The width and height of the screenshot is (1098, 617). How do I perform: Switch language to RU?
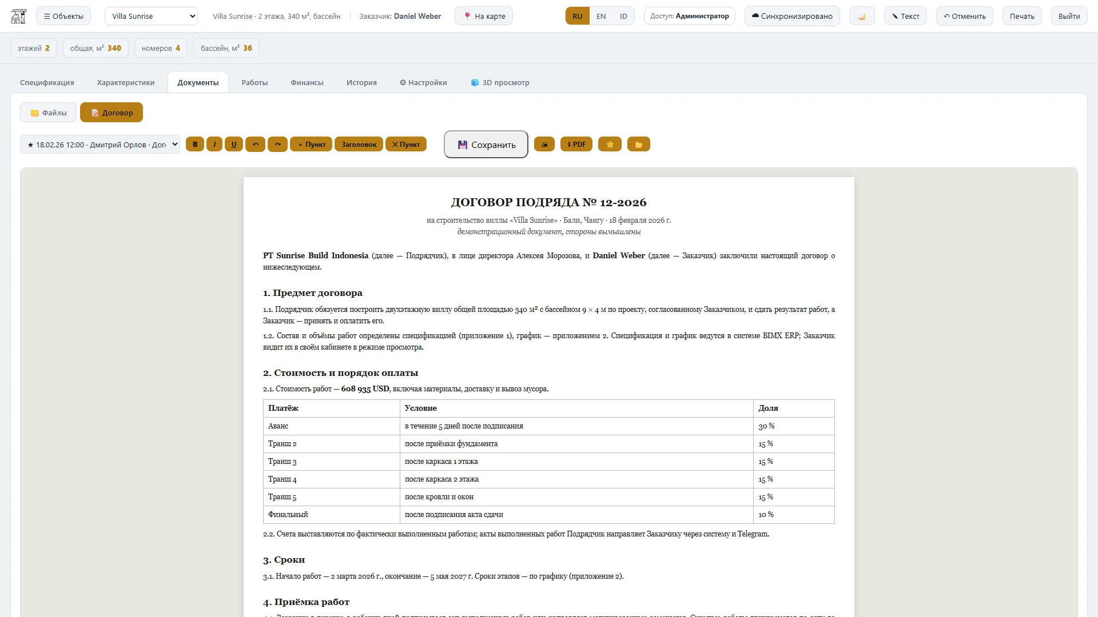coord(578,16)
